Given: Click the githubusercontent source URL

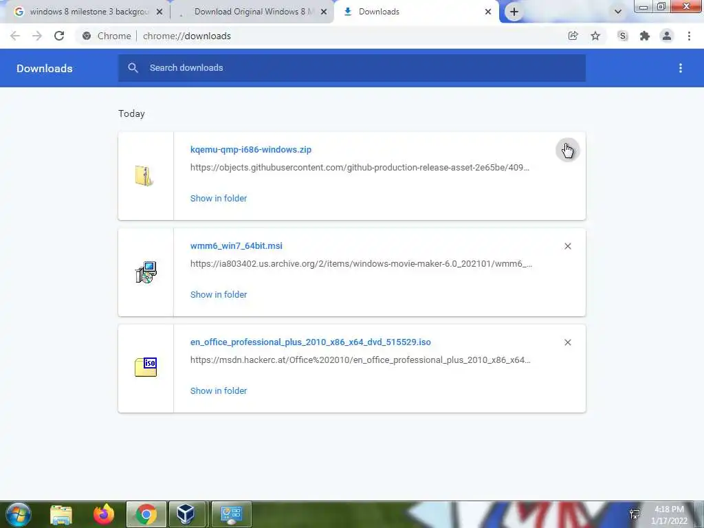Looking at the screenshot, I should (360, 168).
